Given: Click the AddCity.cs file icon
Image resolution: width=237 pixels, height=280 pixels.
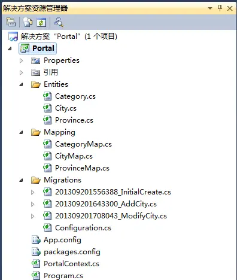Looking at the screenshot, I should pos(47,204).
